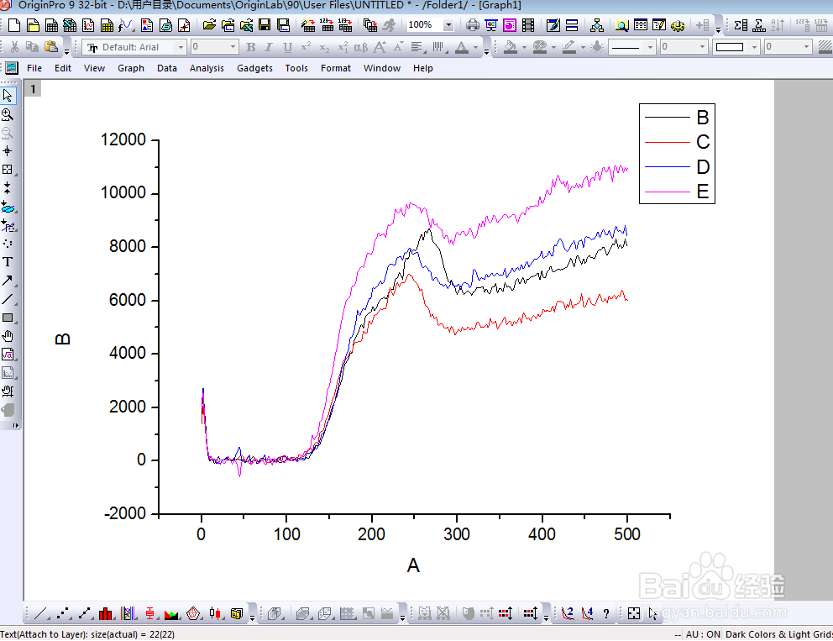This screenshot has width=833, height=641.
Task: Create a new function plot
Action: [x=126, y=25]
